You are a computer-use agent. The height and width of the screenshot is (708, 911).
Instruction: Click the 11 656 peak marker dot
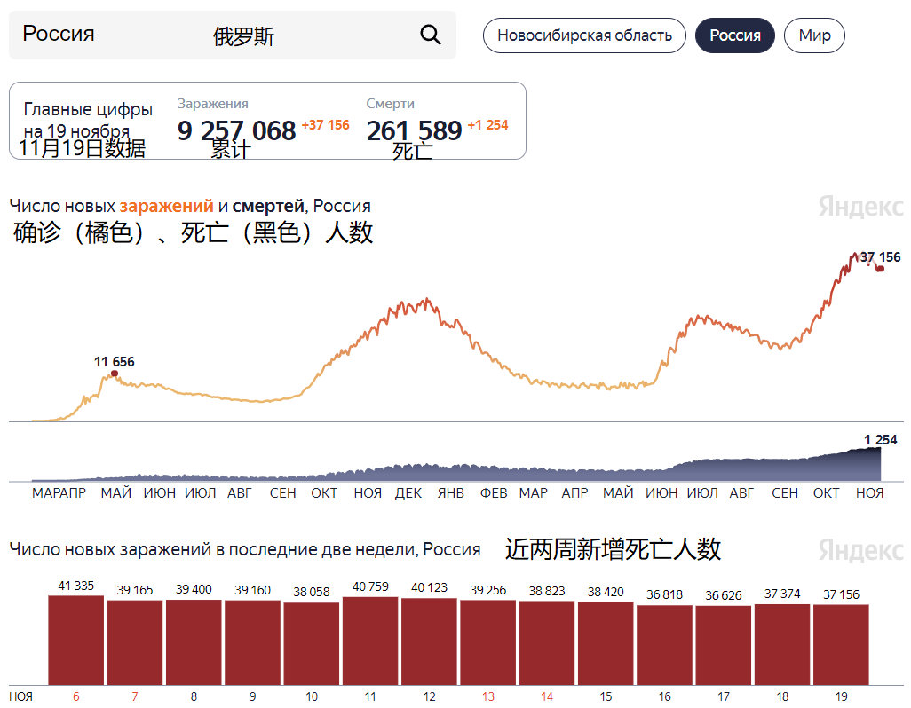(x=115, y=374)
